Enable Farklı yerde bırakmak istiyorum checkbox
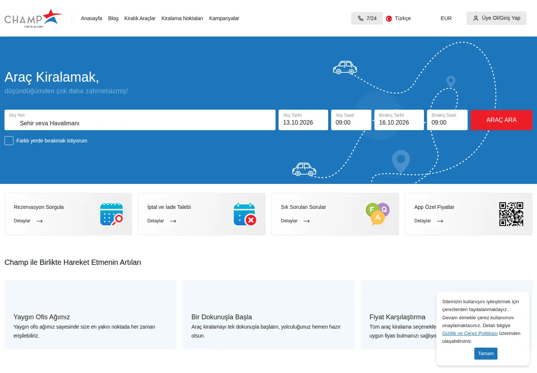The height and width of the screenshot is (373, 537). click(9, 141)
